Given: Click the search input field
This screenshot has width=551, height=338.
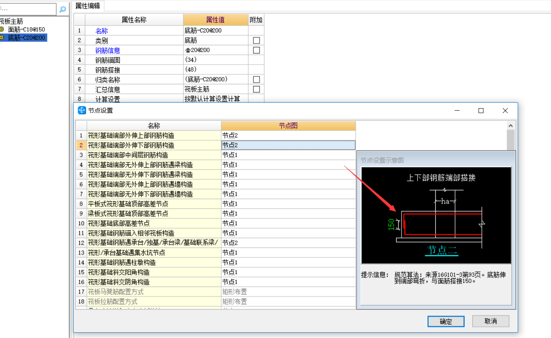Looking at the screenshot, I should click(28, 9).
